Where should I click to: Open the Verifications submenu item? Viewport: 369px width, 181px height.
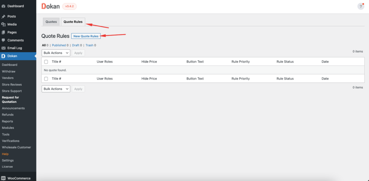coord(10,141)
